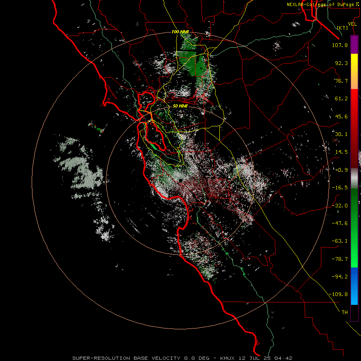Click the SUPER-RESOLUTION BASE VELOCITY caption text
This screenshot has width=361, height=361.
(x=127, y=358)
